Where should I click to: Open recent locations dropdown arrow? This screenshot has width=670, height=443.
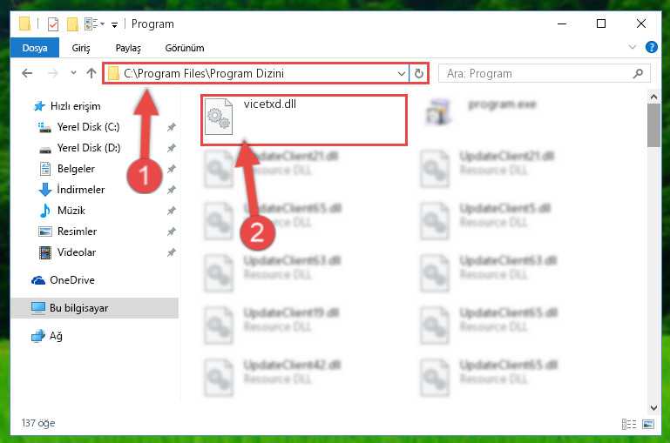(73, 73)
